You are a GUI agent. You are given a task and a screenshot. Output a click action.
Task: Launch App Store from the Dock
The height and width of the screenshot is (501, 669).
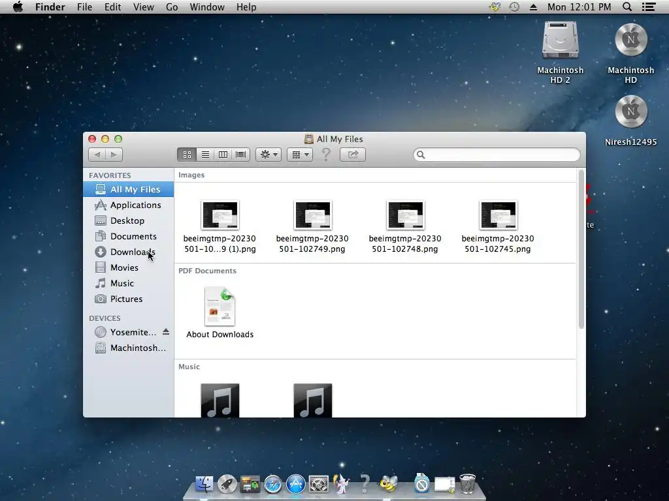pos(296,484)
